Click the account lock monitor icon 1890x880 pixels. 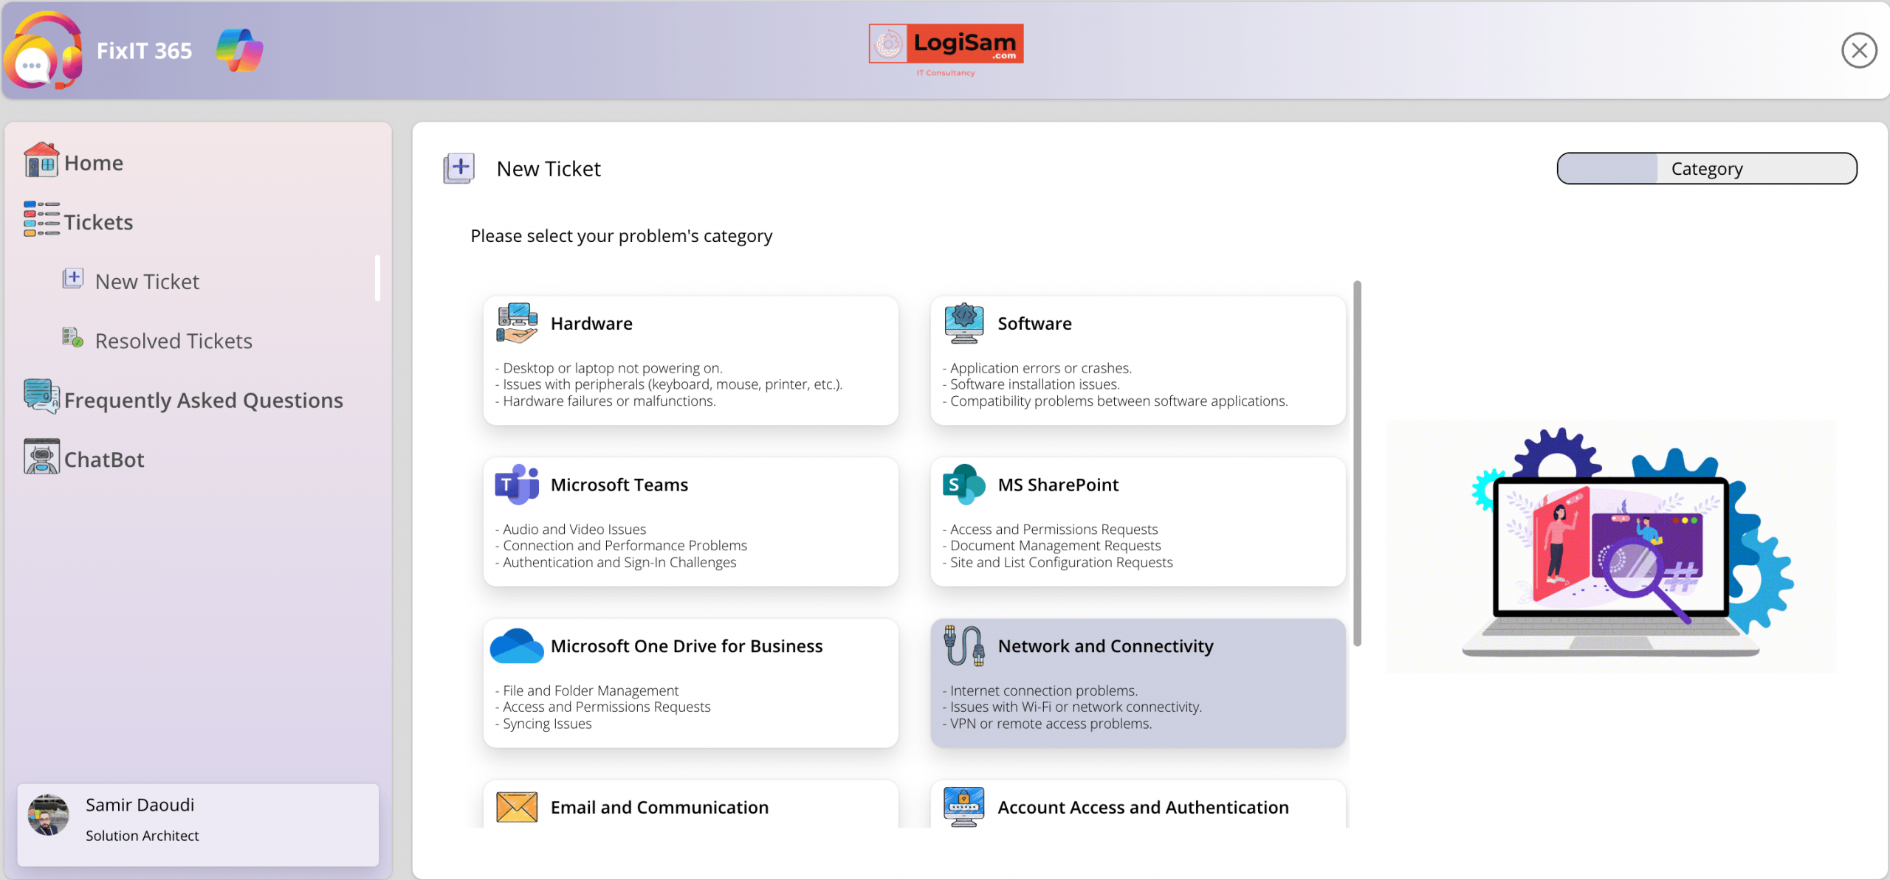pyautogui.click(x=963, y=806)
